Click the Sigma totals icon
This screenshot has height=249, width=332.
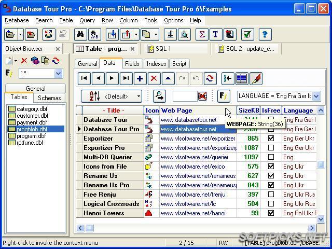[202, 34]
